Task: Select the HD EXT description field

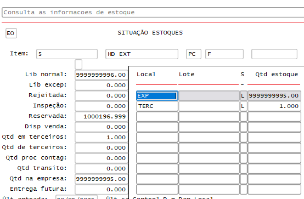Action: 142,54
